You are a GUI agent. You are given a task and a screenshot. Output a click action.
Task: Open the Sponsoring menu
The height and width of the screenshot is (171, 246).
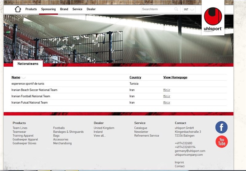49,9
